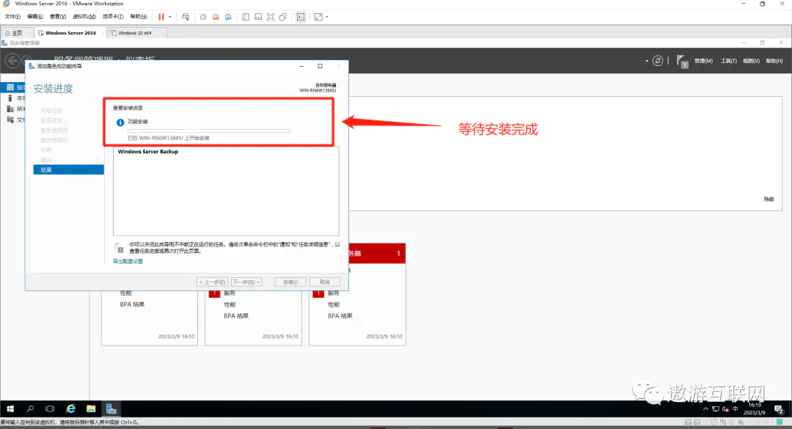
Task: Take a snapshot using the clock icon
Action: click(203, 16)
